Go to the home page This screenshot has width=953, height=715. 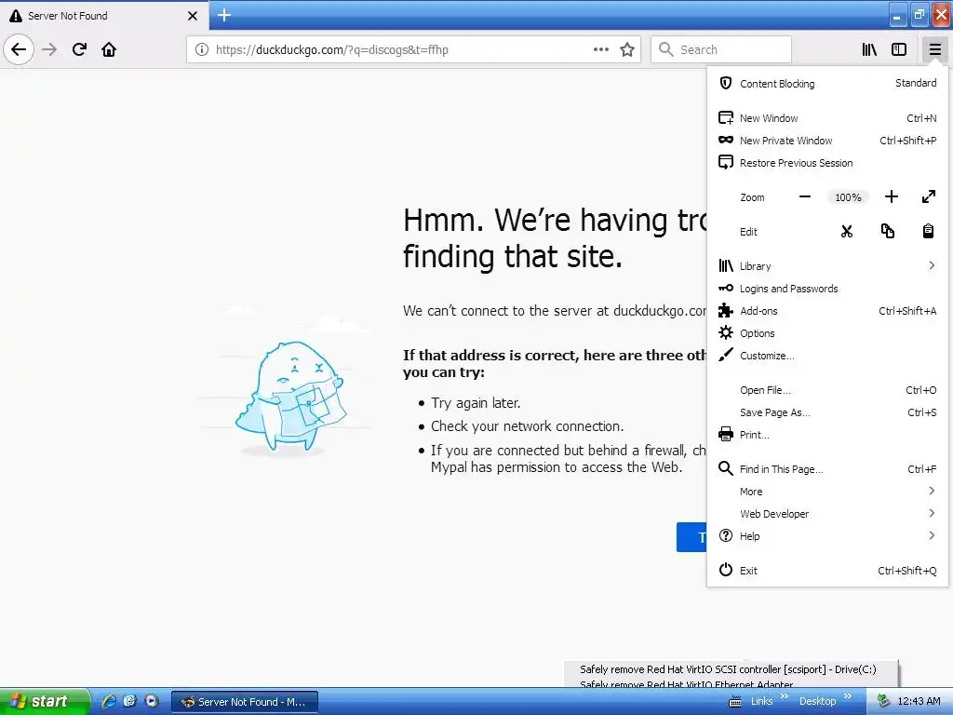109,49
